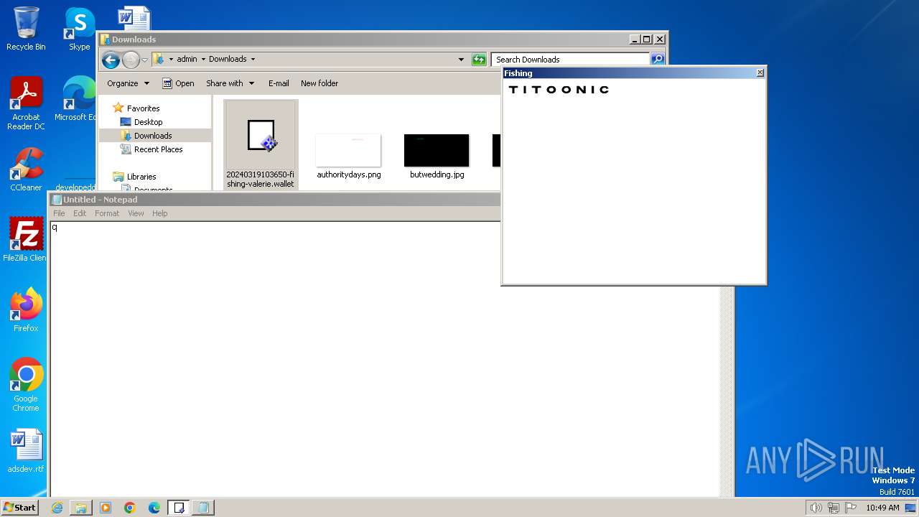
Task: Open the File Explorer taskbar button
Action: pos(81,508)
